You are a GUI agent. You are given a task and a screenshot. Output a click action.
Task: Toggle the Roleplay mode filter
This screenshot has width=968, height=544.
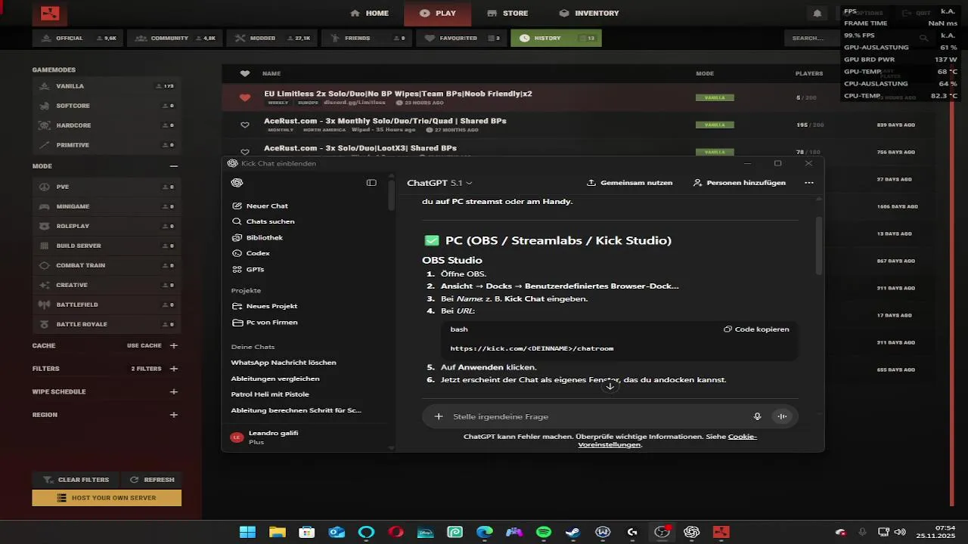point(107,226)
